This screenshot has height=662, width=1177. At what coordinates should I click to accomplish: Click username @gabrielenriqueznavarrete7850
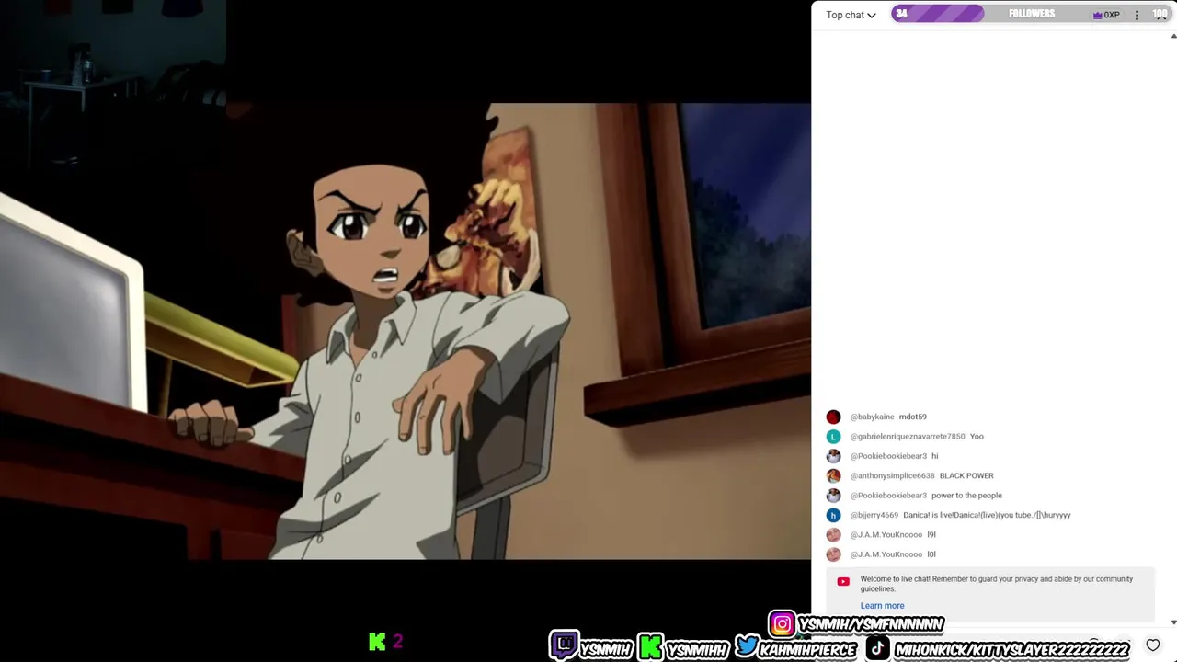pos(908,437)
